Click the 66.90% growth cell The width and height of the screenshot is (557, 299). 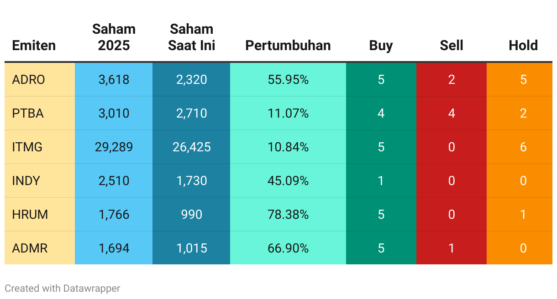point(288,248)
